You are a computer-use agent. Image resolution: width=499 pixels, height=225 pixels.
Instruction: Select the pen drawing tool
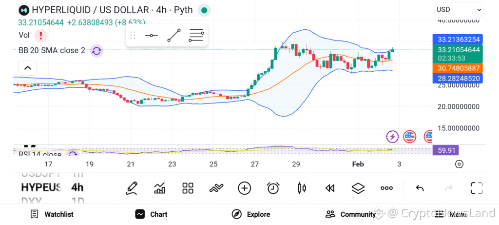tap(131, 188)
